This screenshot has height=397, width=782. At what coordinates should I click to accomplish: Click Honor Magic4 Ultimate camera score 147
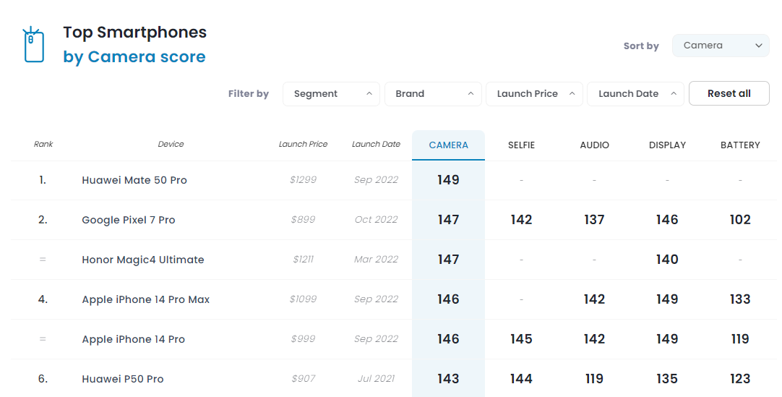(448, 260)
